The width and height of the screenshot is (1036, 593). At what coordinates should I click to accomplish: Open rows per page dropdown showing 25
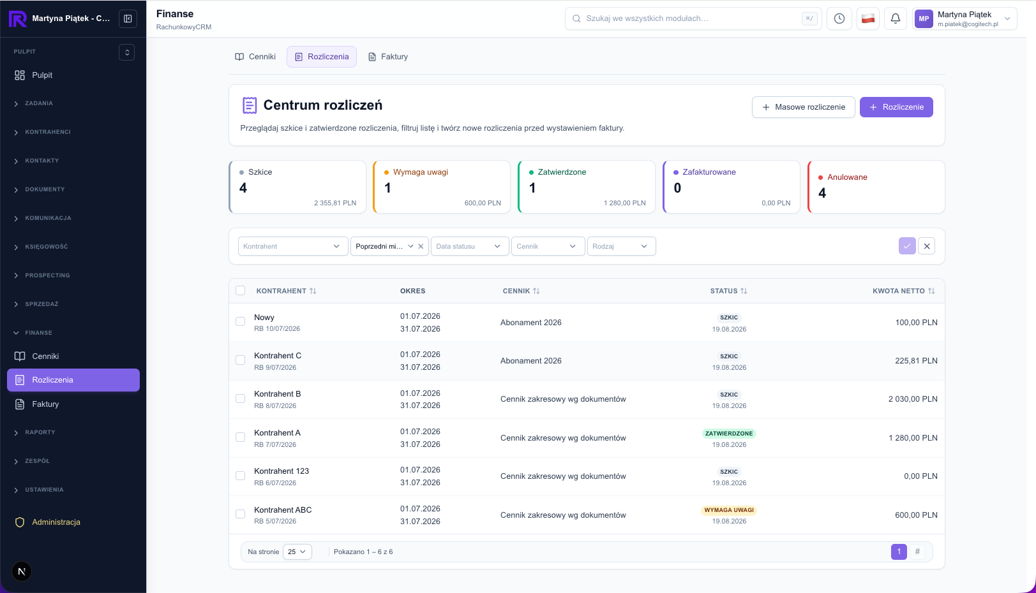[x=297, y=552]
